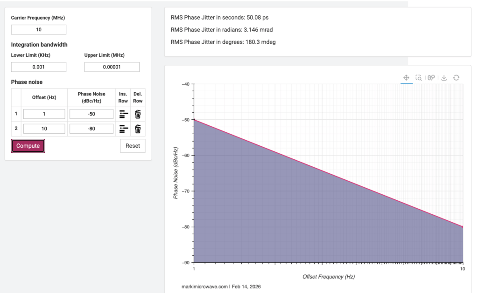Select the Pan tool in plot toolbar
478x293 pixels.
(406, 78)
